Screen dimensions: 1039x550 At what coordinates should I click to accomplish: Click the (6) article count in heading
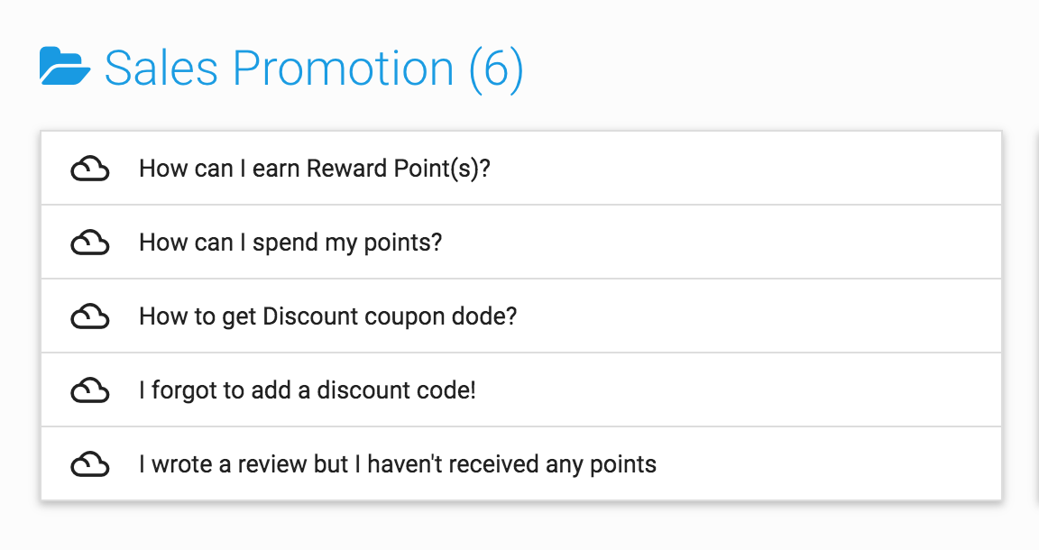496,69
